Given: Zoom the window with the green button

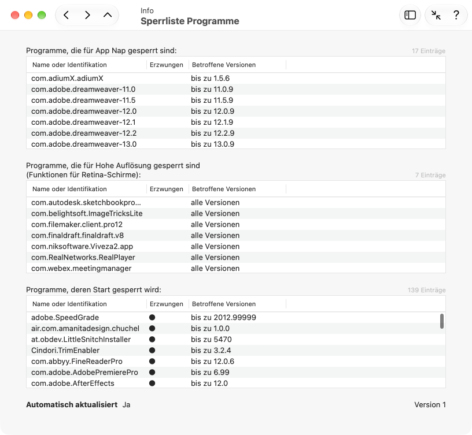Looking at the screenshot, I should pos(42,15).
